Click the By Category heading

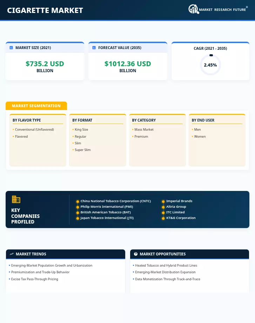pyautogui.click(x=144, y=120)
